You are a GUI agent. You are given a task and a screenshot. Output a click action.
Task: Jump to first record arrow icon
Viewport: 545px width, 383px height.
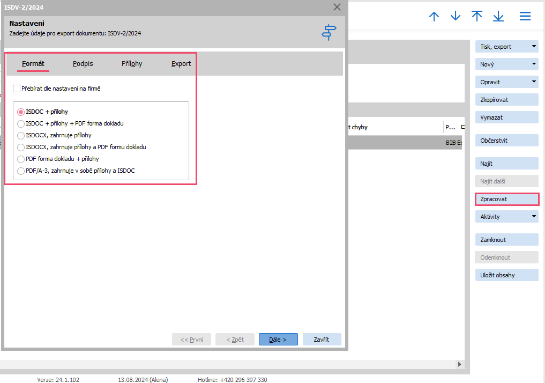click(477, 16)
